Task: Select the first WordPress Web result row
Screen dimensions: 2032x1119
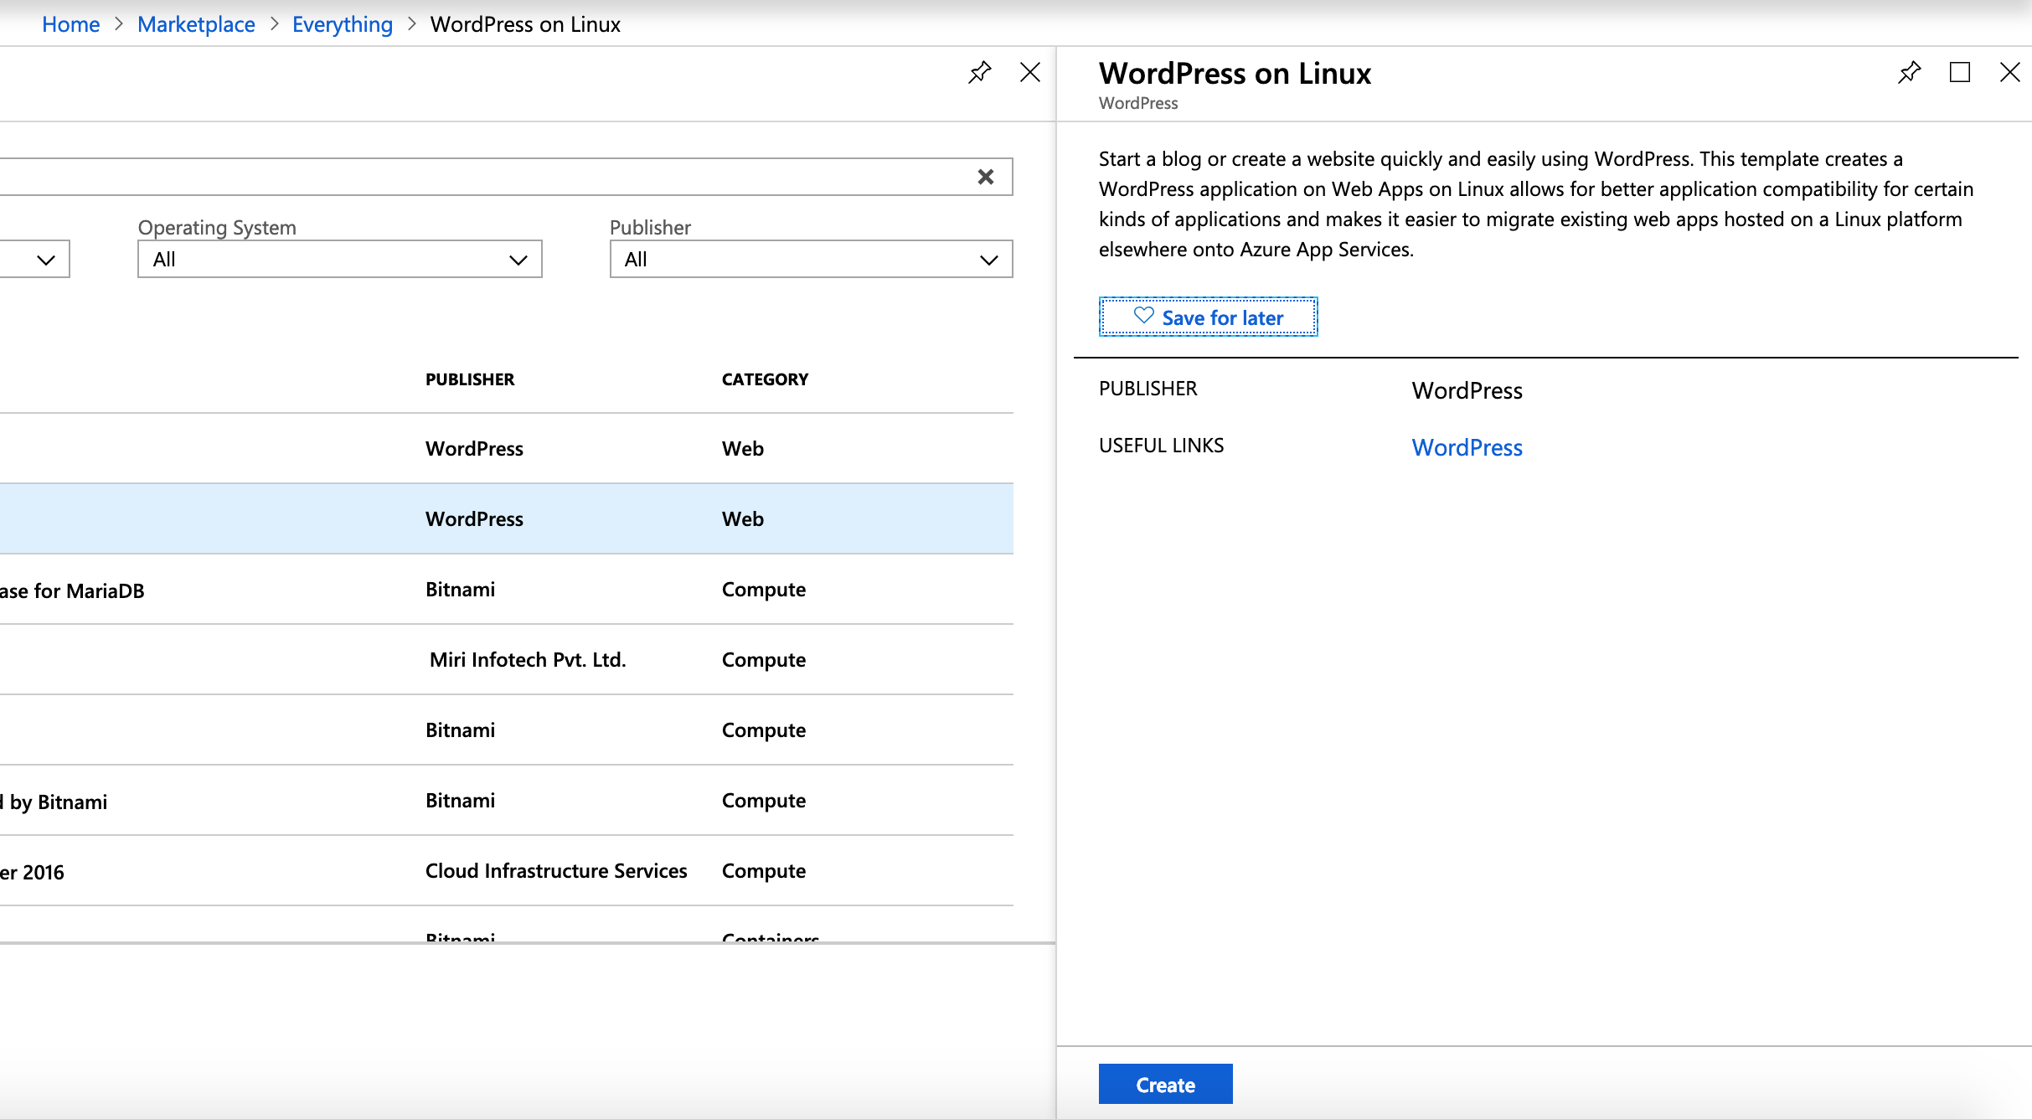Action: (x=474, y=449)
